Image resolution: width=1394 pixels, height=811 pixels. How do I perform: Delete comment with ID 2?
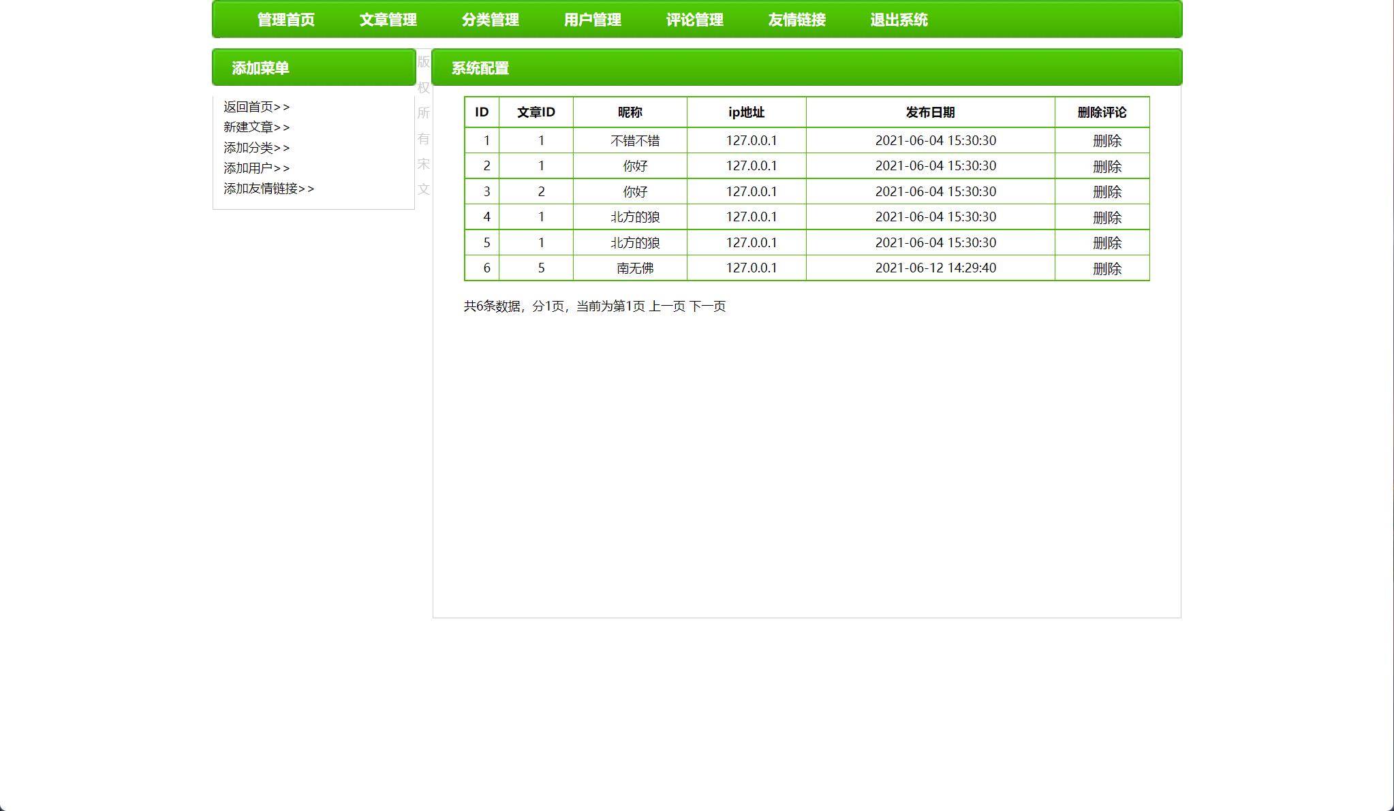(1106, 167)
